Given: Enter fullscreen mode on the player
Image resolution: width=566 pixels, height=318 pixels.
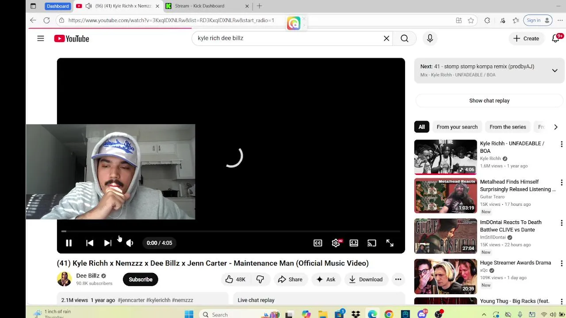Looking at the screenshot, I should (390, 243).
